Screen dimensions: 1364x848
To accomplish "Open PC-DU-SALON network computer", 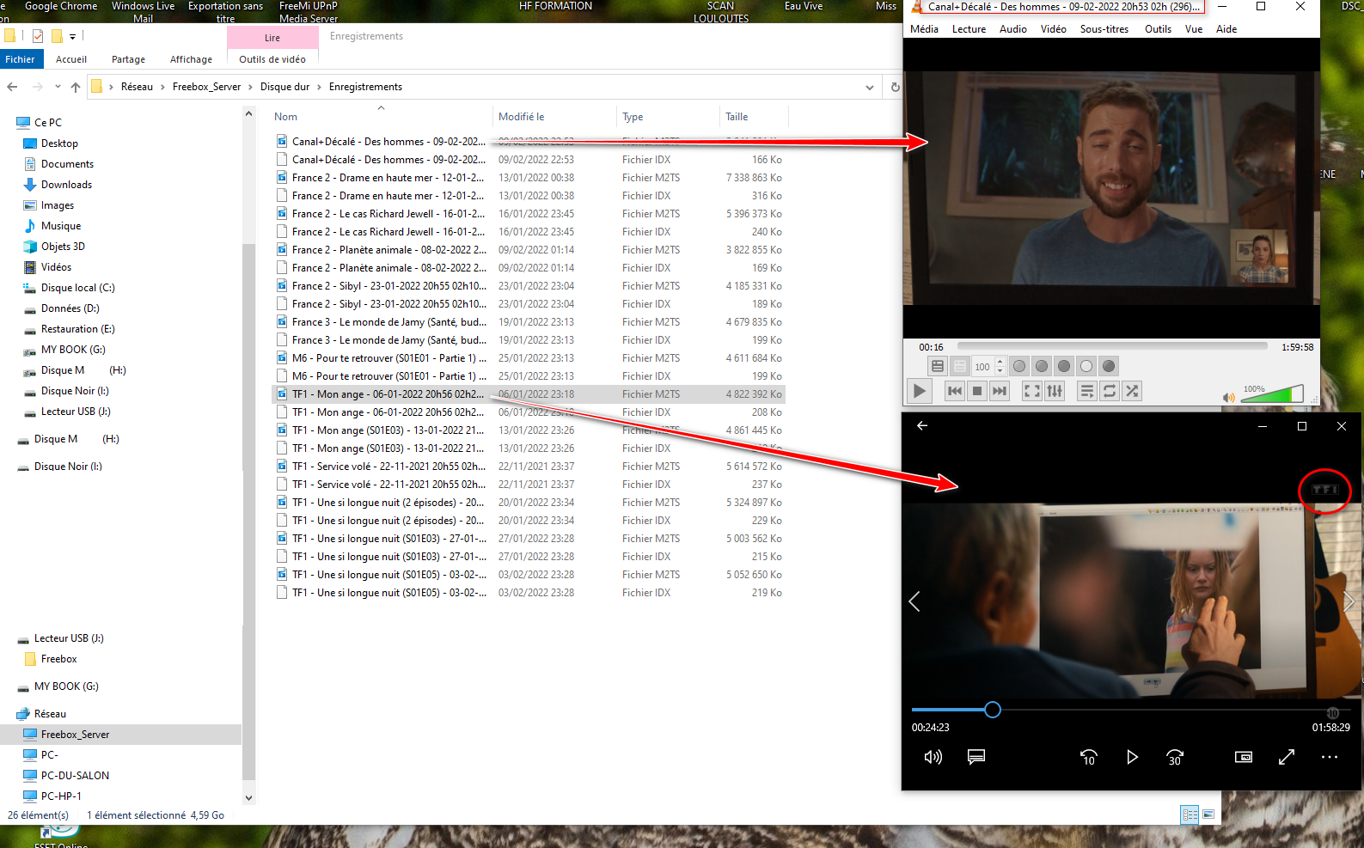I will 75,776.
